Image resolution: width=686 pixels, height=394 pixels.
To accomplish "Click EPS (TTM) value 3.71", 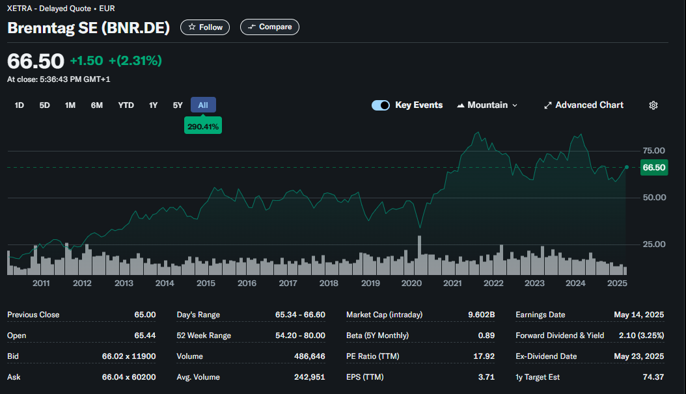I will (x=486, y=377).
